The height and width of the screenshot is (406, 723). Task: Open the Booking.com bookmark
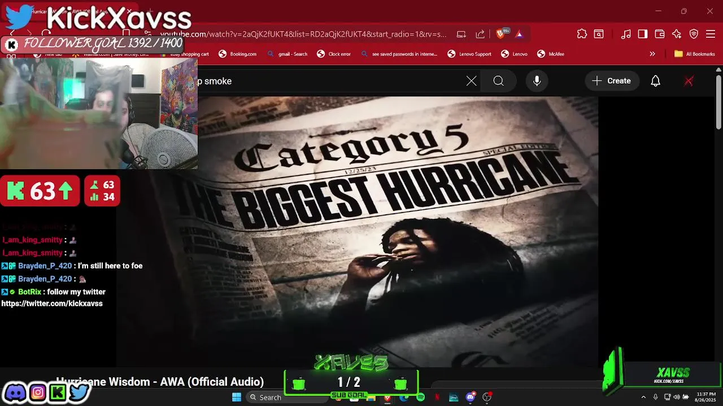(237, 54)
